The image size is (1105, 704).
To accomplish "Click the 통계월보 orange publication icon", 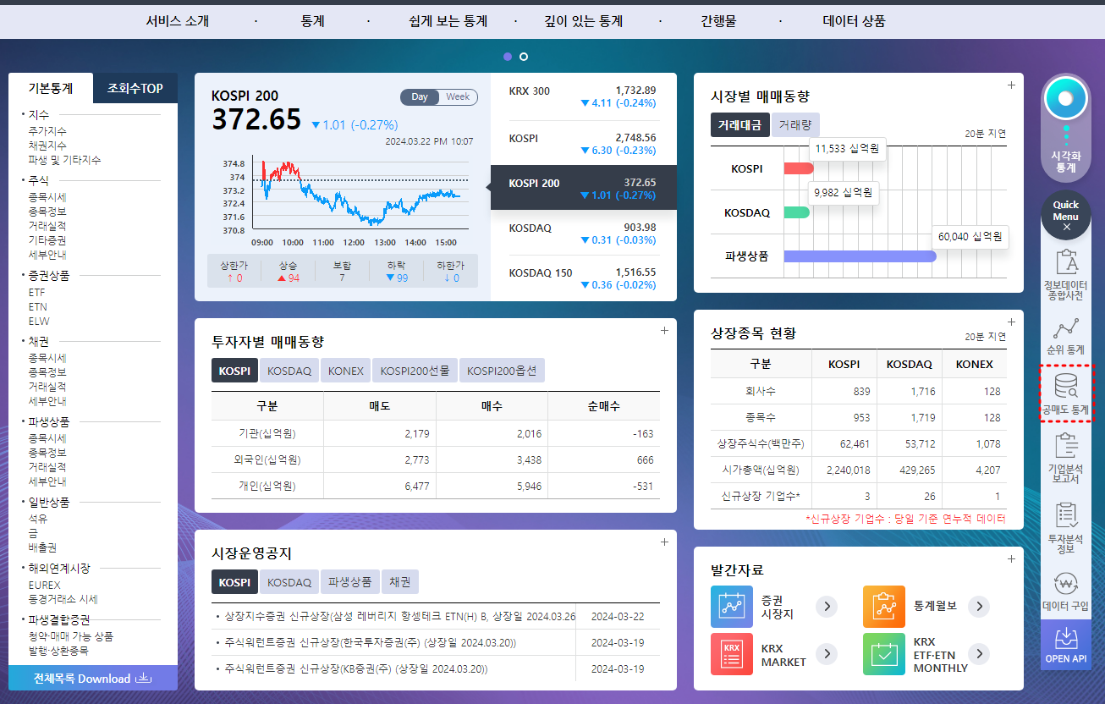I will 884,607.
